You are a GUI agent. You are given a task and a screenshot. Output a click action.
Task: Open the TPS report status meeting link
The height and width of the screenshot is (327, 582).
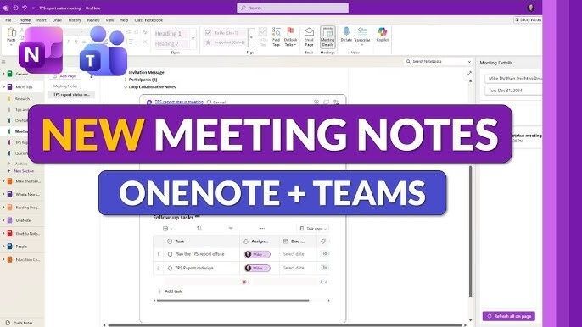point(179,102)
